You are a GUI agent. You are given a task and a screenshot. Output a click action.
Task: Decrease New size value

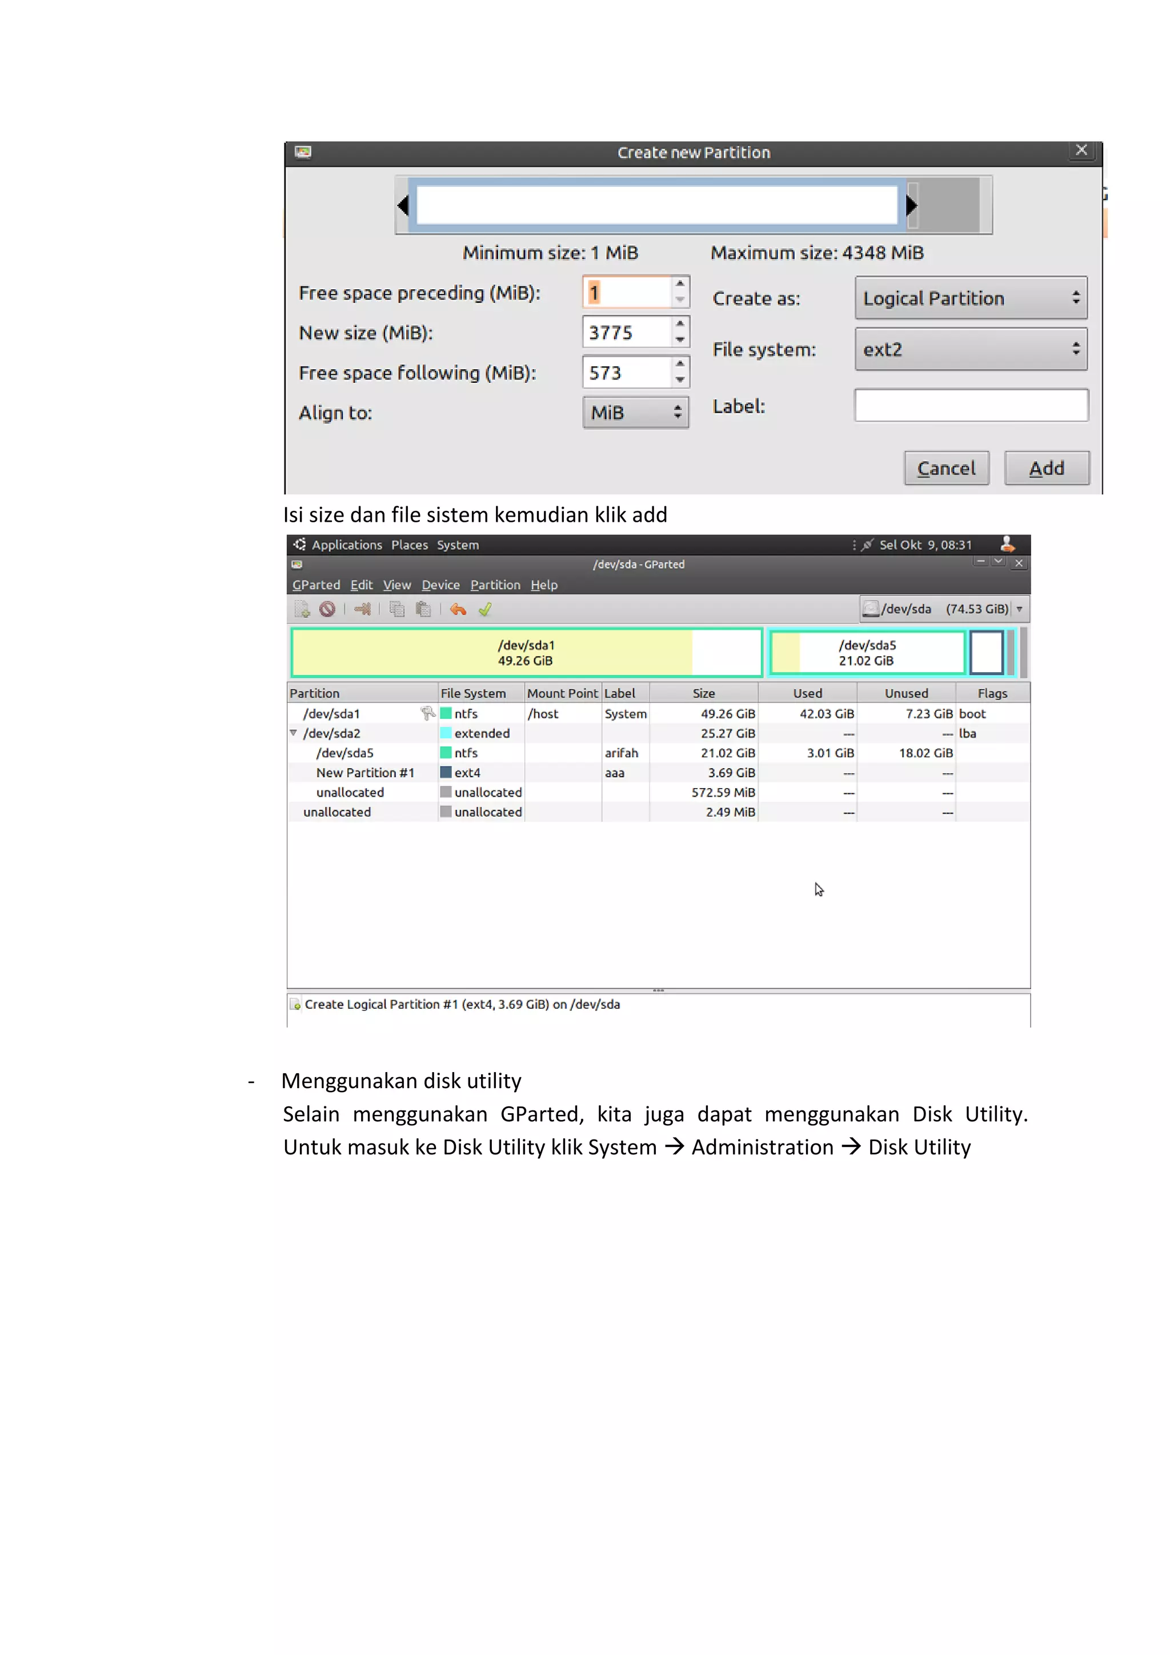(x=680, y=340)
